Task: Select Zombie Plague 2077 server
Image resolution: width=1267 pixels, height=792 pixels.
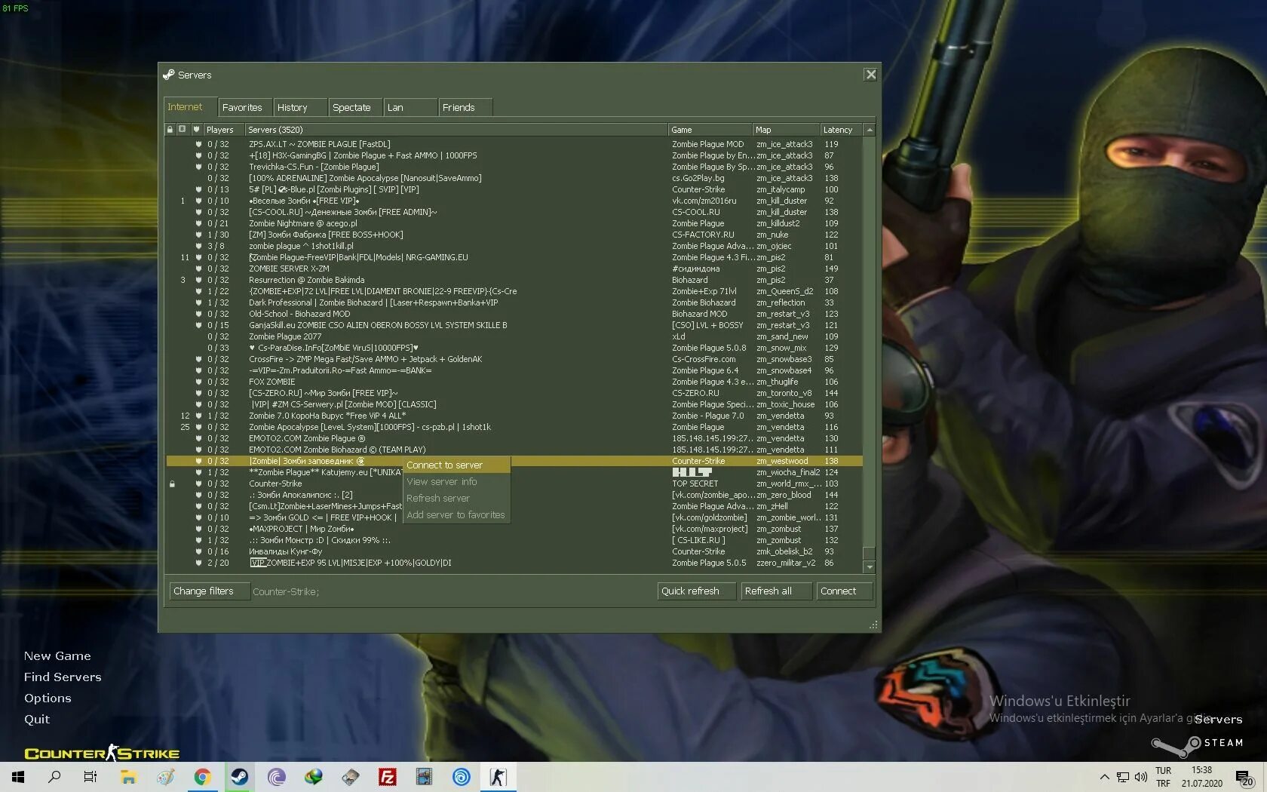Action: (514, 336)
